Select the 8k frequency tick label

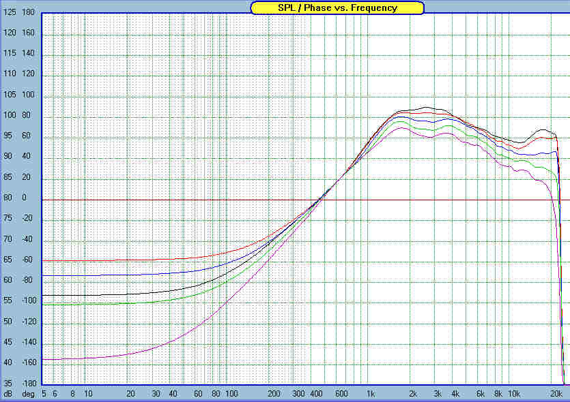coord(498,394)
